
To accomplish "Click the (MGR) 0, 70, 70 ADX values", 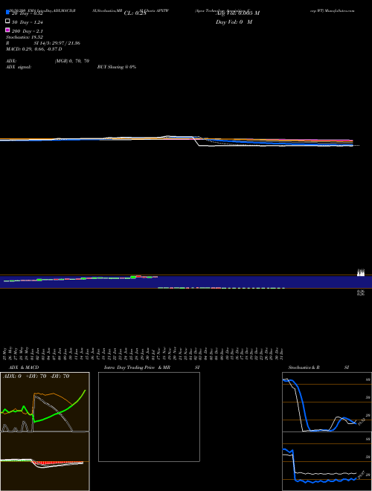I will point(72,61).
